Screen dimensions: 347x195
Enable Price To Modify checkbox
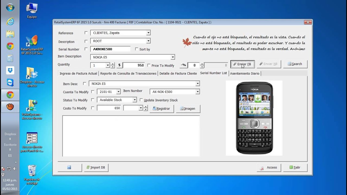(x=149, y=65)
